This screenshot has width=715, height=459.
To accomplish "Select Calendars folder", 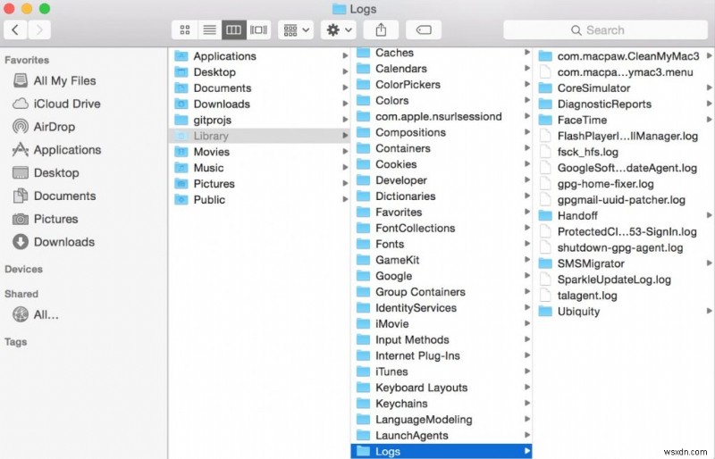I will [442, 69].
